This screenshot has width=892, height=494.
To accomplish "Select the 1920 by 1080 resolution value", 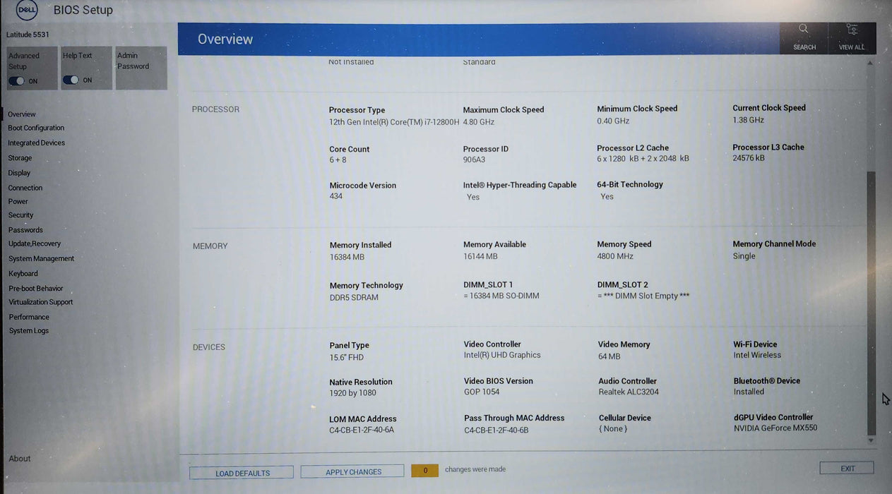I will [353, 393].
